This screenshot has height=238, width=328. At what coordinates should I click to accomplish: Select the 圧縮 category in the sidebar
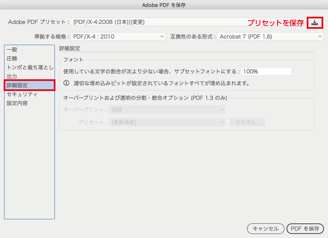29,58
